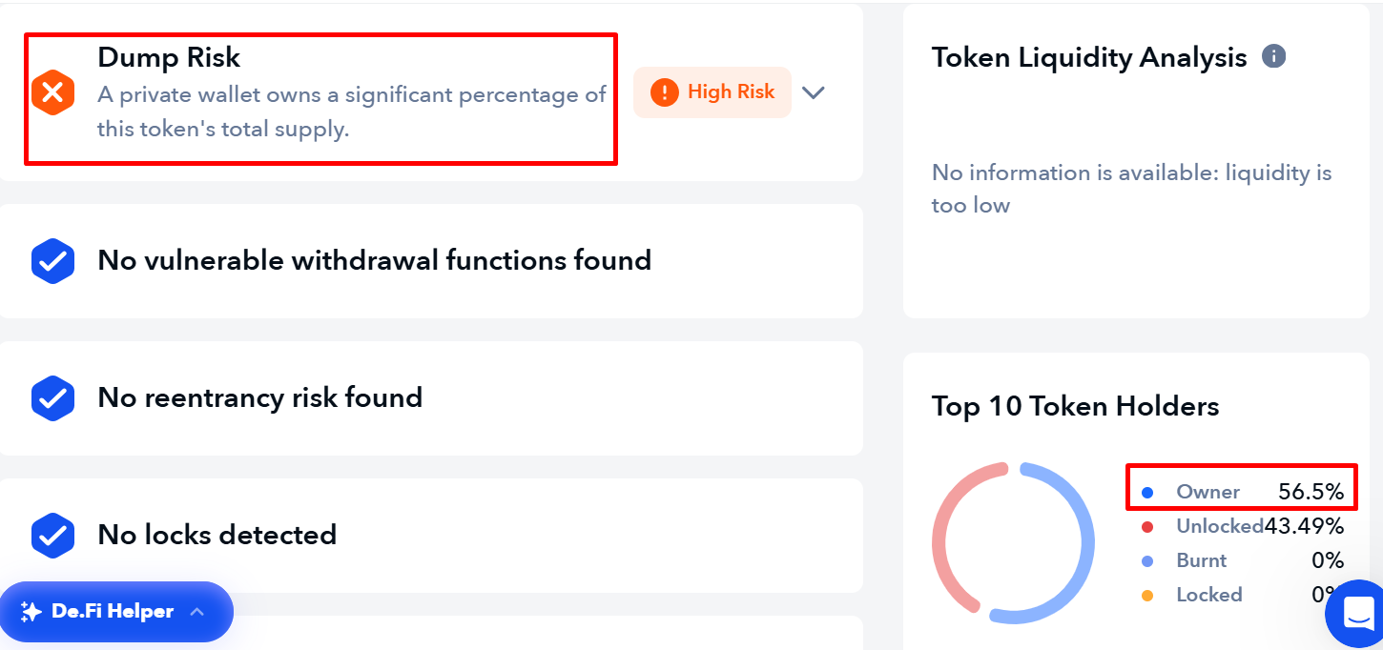Click the checkmark next to reentrancy risk
The height and width of the screenshot is (650, 1383).
(x=52, y=397)
